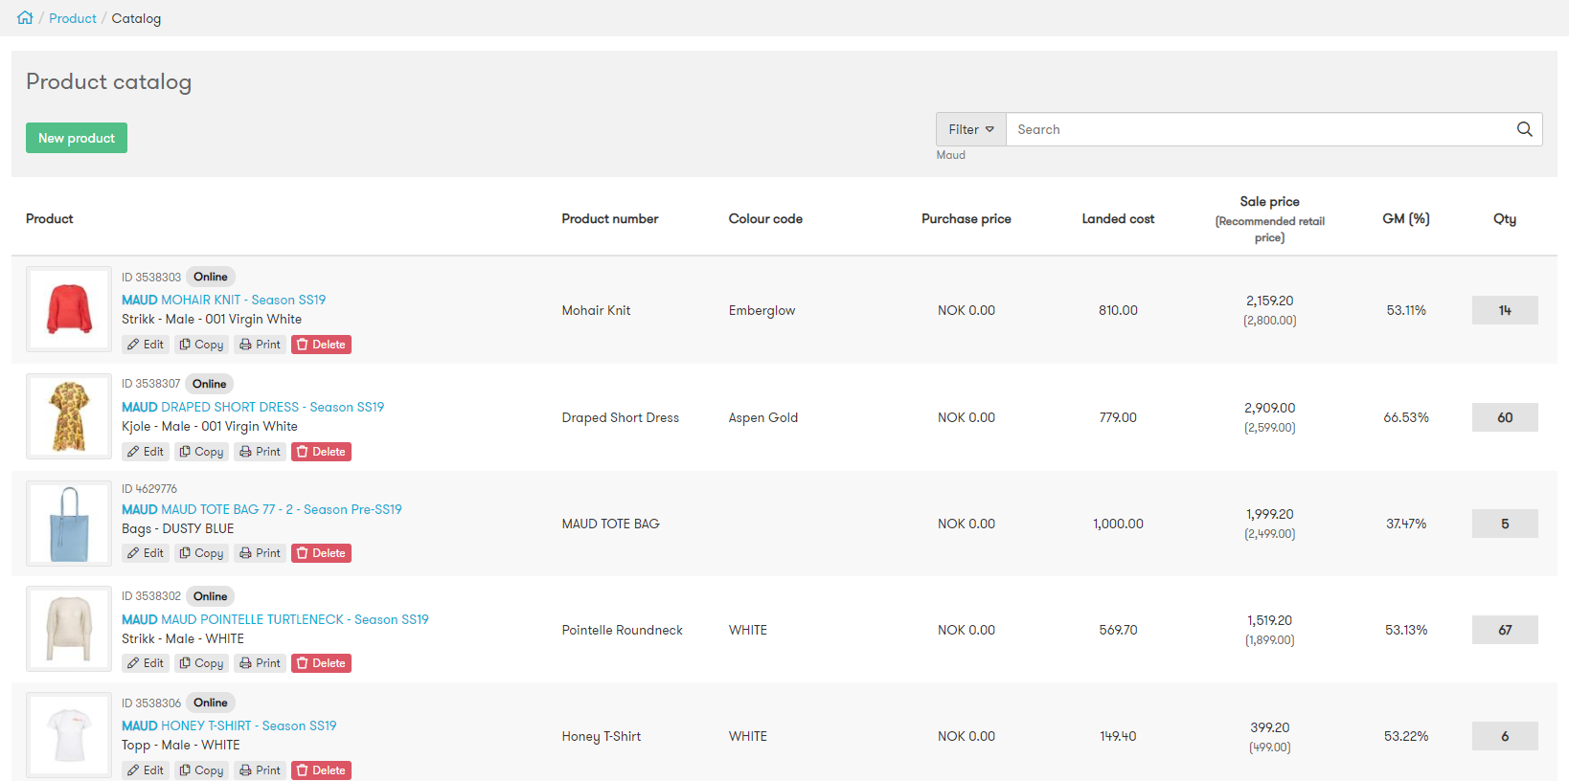Print the Draped Short Dress product

click(x=260, y=452)
